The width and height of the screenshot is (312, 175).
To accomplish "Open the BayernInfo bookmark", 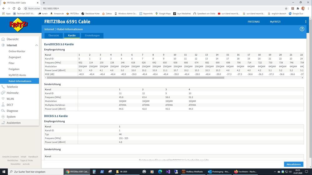I will [146, 14].
